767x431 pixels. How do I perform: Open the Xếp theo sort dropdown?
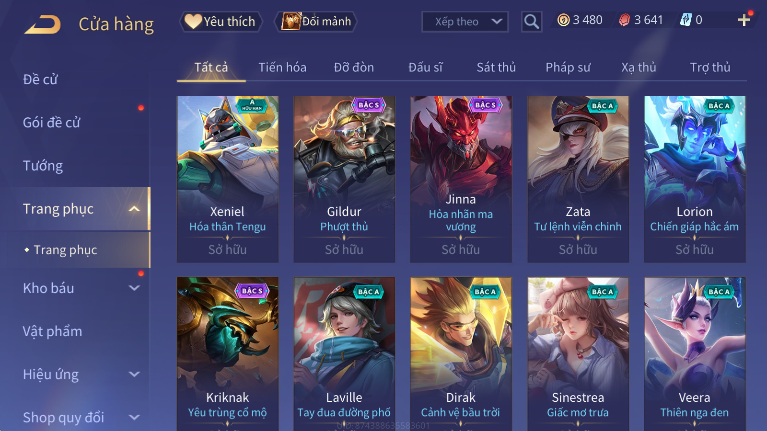[x=465, y=22]
